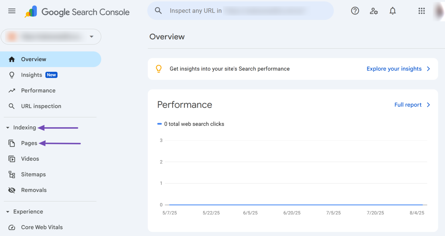The width and height of the screenshot is (445, 236).
Task: Open the Google apps grid
Action: pyautogui.click(x=421, y=11)
